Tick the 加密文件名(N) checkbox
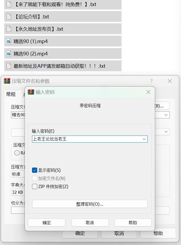This screenshot has height=245, width=181. (x=35, y=179)
